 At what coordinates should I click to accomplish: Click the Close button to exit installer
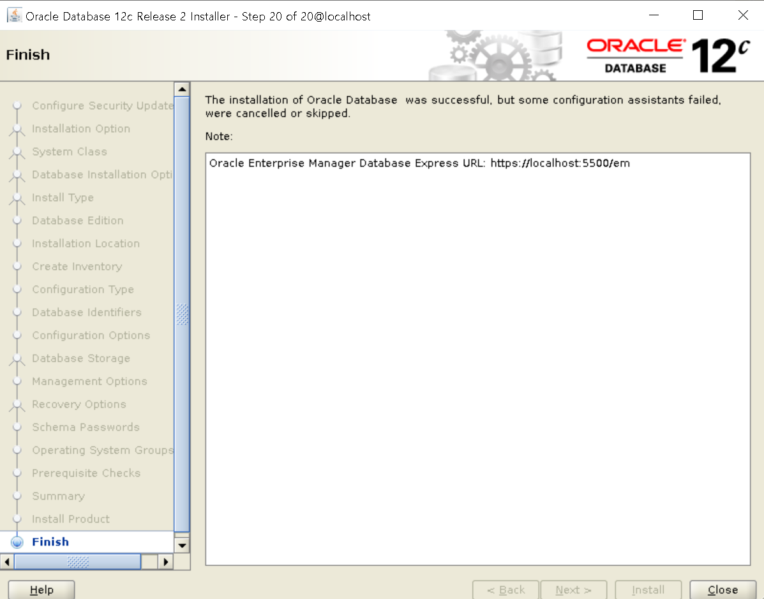(723, 589)
